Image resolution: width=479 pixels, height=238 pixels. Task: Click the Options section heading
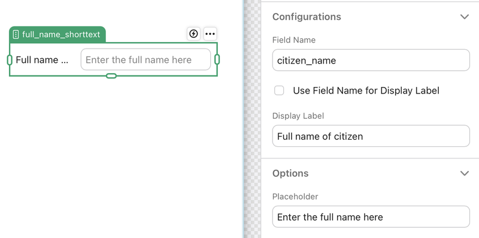click(x=290, y=173)
